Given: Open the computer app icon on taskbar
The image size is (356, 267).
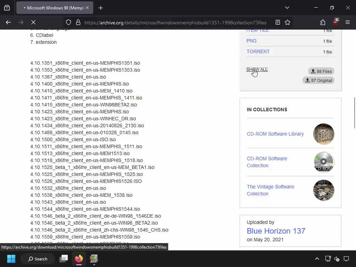Looking at the screenshot, I should tap(94, 259).
